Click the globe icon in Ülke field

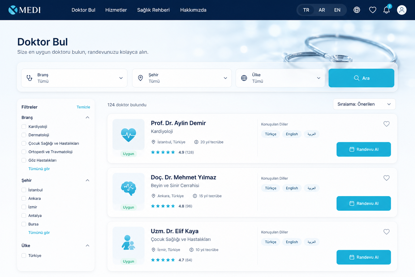point(244,78)
